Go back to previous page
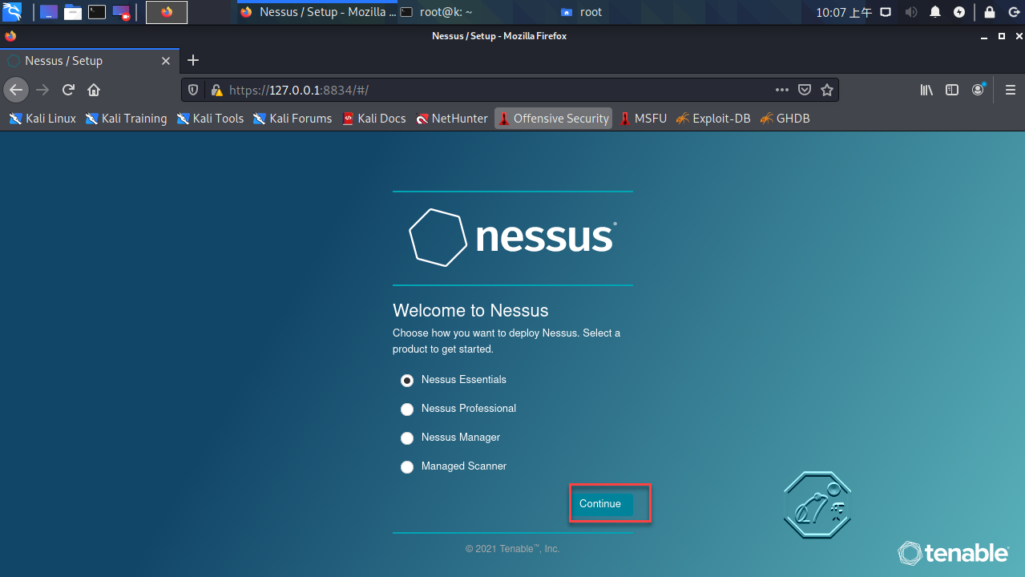The width and height of the screenshot is (1025, 577). 16,90
